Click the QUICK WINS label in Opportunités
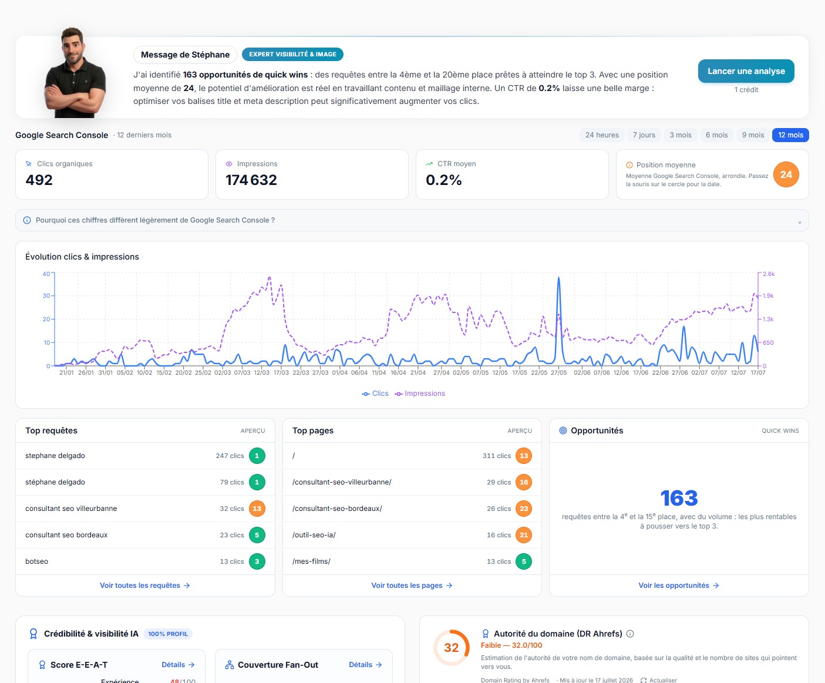The height and width of the screenshot is (683, 825). (780, 431)
